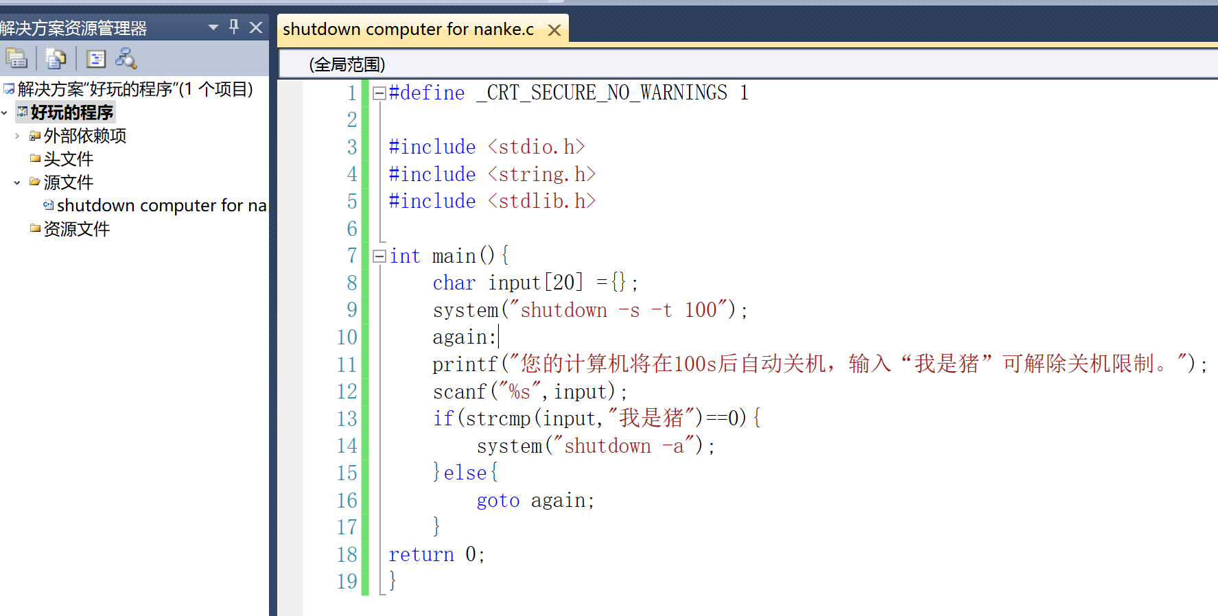Screen dimensions: 1218x616
Task: Click the #define directive on line 1
Action: point(427,93)
